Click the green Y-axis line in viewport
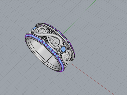Image resolution: width=127 pixels, height=95 pixels. click(79, 17)
